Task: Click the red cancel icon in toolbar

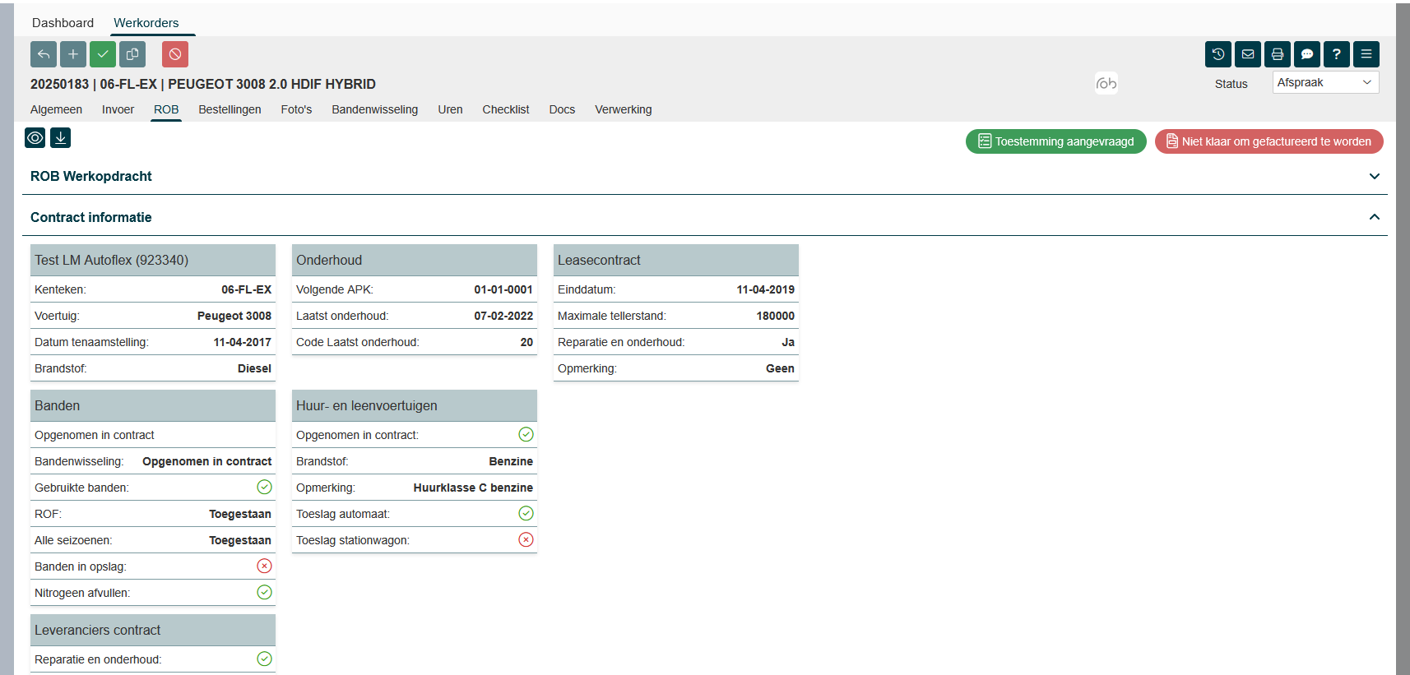Action: [175, 54]
